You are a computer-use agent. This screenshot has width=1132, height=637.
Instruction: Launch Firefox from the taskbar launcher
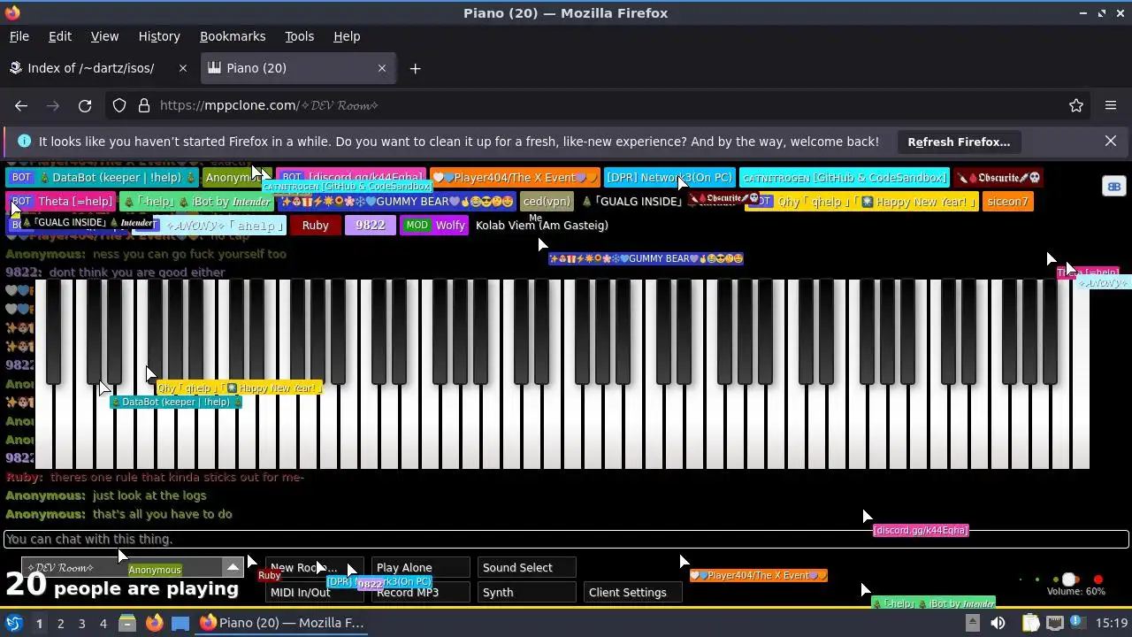pyautogui.click(x=154, y=623)
